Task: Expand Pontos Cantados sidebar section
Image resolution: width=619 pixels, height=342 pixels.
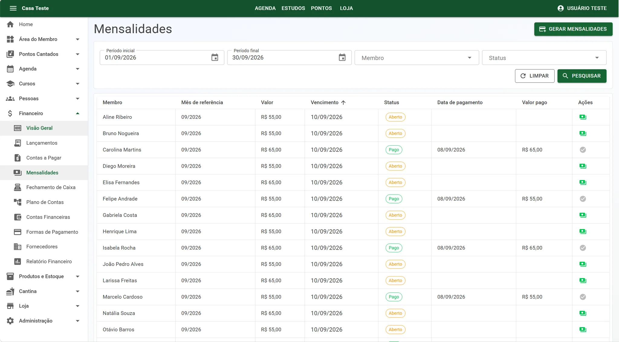Action: [x=44, y=54]
